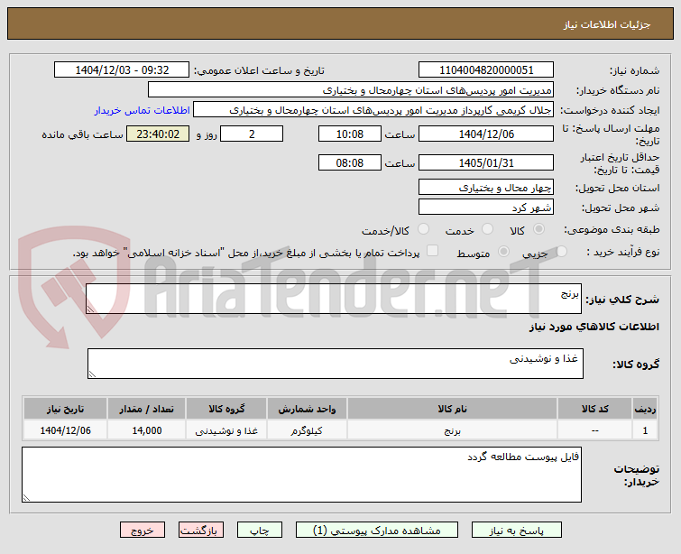Click the validity time field 08:08
The width and height of the screenshot is (681, 554).
350,163
